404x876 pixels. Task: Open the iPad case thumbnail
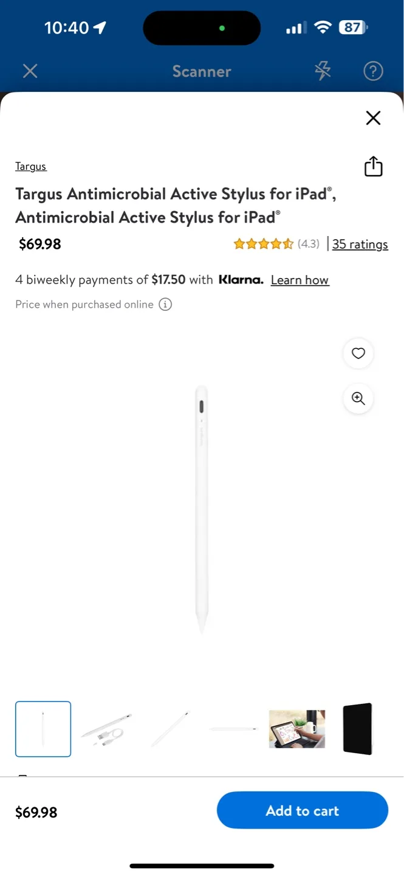pyautogui.click(x=357, y=729)
